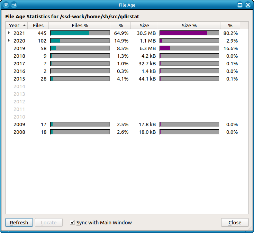Click the File Age Statistics heading text

(x=72, y=17)
